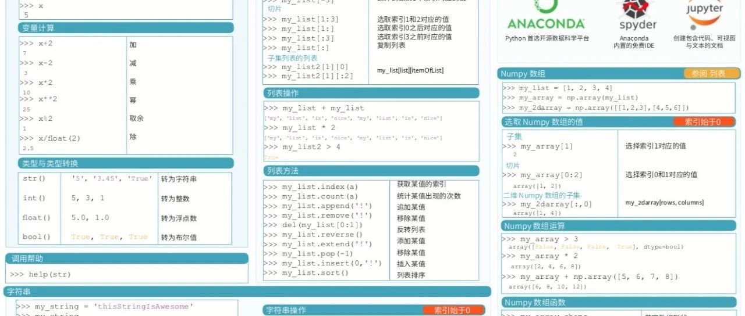Click the Spyder logo
Screen dimensions: 745x316
pyautogui.click(x=638, y=15)
